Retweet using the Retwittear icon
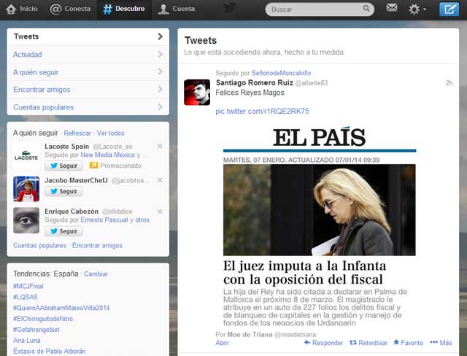 pos(353,342)
